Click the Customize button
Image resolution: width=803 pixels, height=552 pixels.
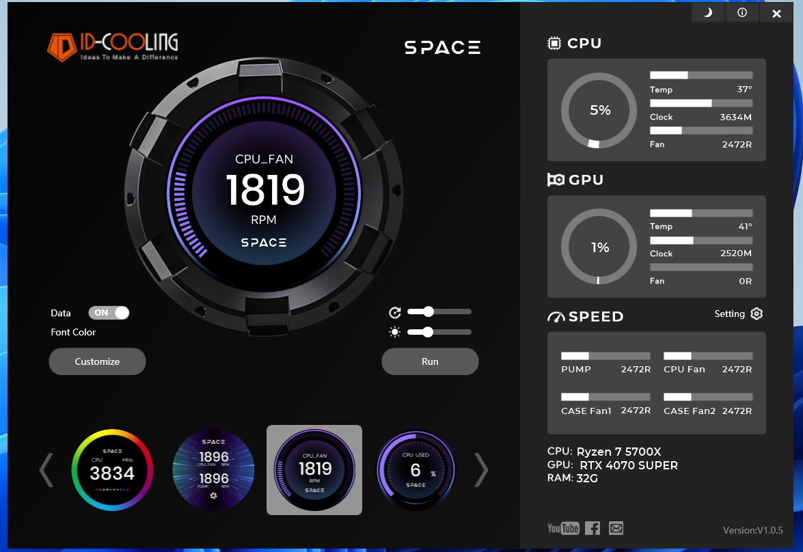point(97,361)
